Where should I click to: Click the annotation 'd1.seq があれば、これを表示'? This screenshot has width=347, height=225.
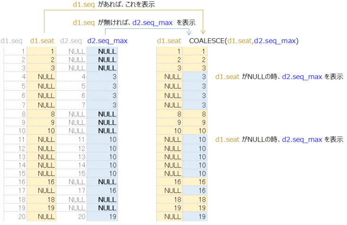pos(114,4)
